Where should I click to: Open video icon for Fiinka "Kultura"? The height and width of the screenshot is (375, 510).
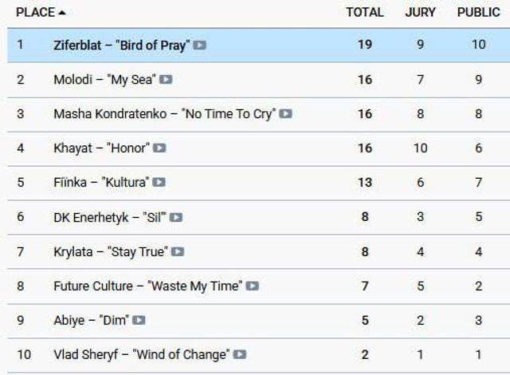pos(159,182)
